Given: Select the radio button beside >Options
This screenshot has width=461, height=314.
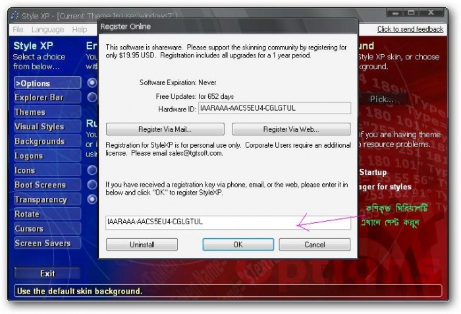Looking at the screenshot, I should [x=92, y=82].
